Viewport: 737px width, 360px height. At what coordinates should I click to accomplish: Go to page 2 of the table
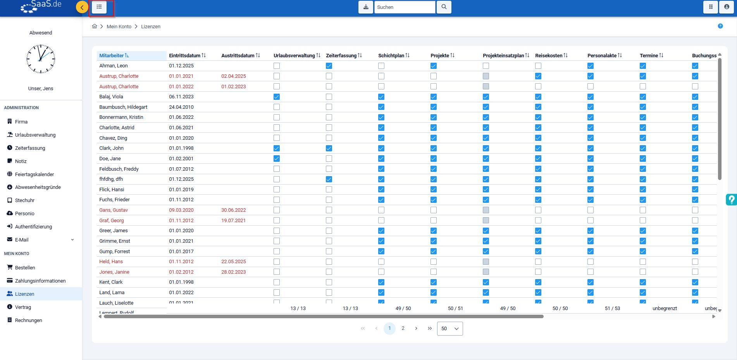pos(403,328)
